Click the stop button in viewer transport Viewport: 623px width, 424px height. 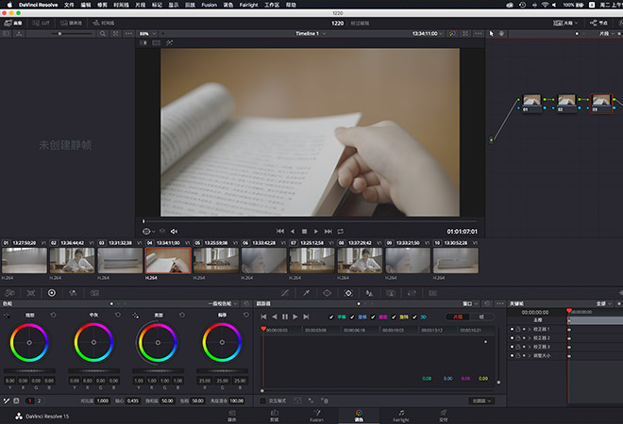coord(304,231)
